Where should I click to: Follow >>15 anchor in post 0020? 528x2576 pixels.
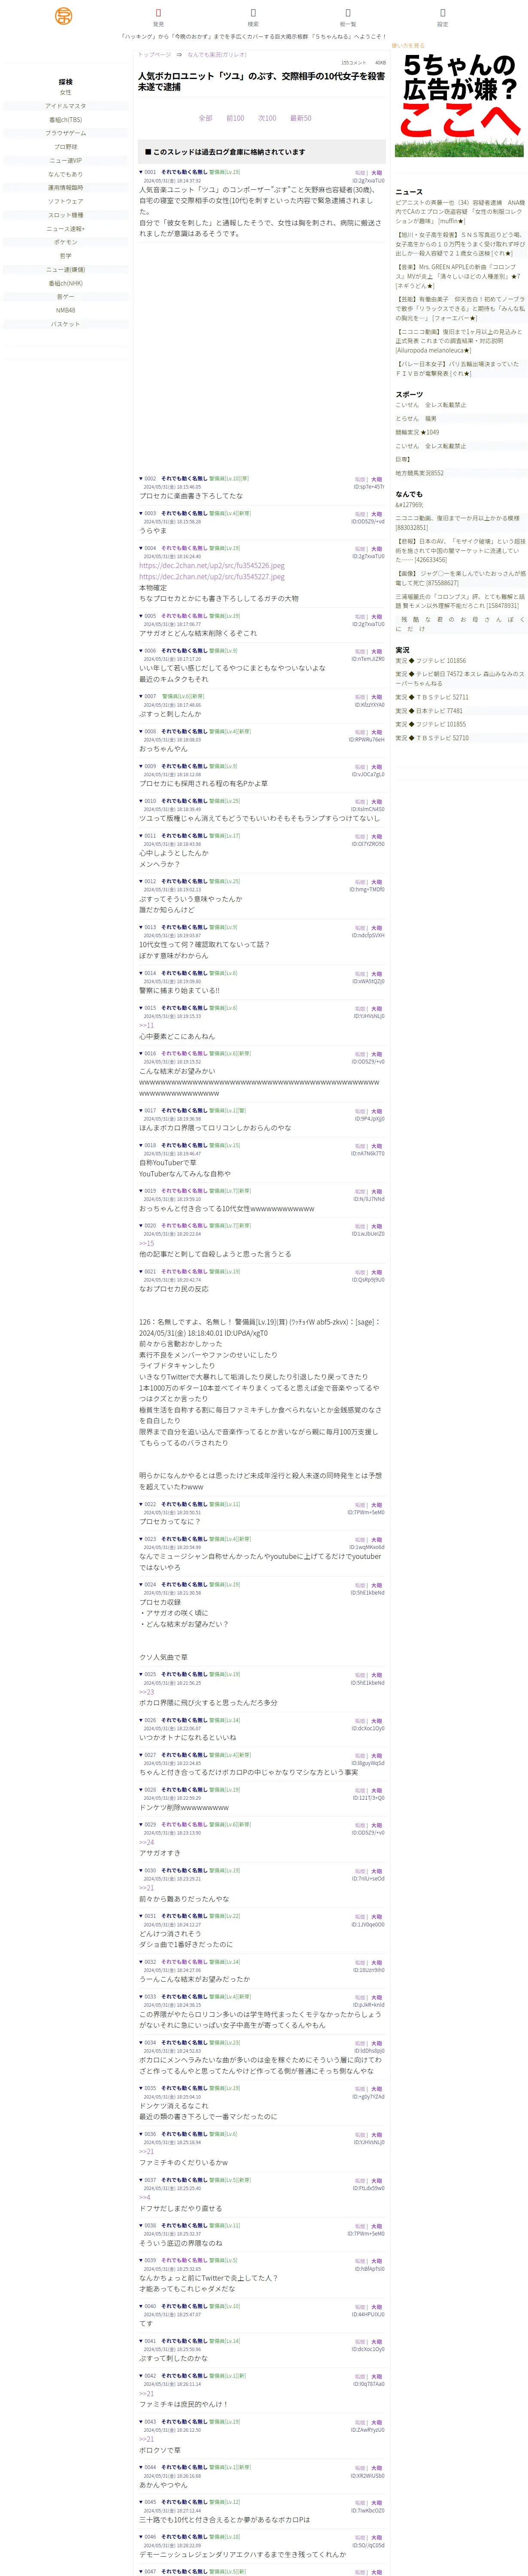[147, 1243]
